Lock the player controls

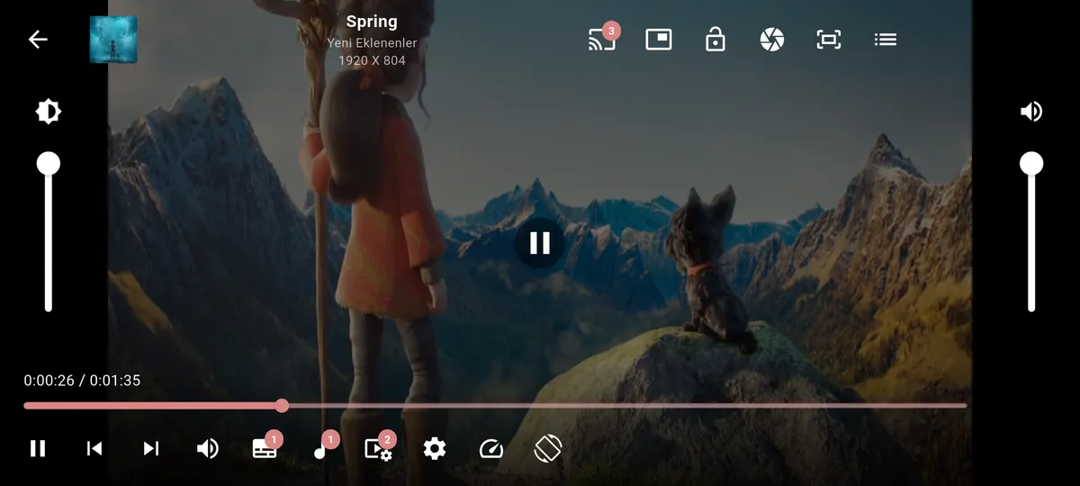click(715, 40)
